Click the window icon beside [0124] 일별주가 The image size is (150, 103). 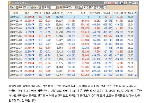tap(10, 3)
